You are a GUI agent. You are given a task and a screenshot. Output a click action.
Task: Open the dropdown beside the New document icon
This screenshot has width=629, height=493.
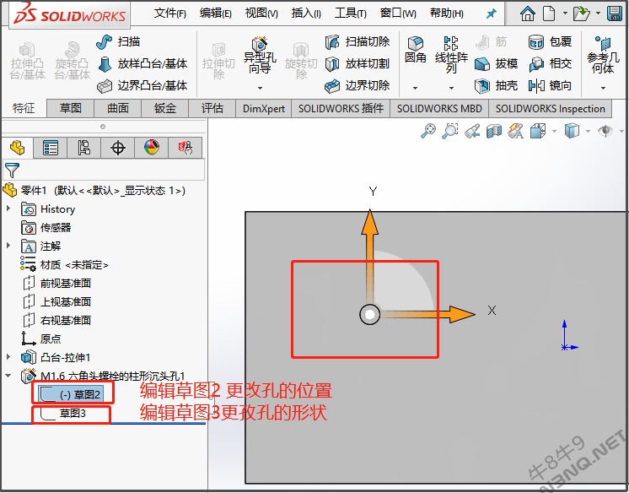(x=565, y=14)
